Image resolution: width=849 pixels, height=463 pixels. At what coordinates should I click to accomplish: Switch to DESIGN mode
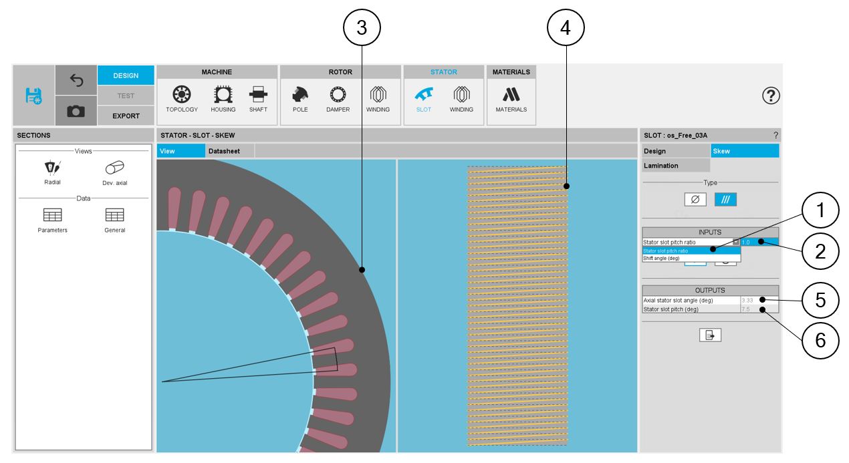[126, 75]
